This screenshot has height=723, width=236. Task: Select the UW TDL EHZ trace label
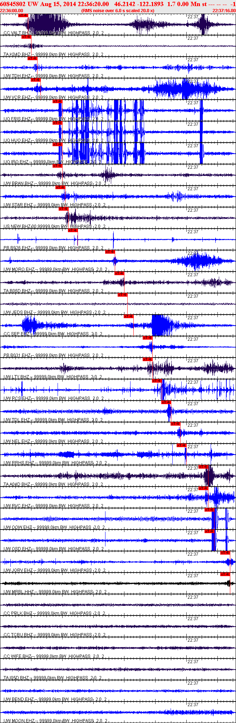tap(17, 420)
